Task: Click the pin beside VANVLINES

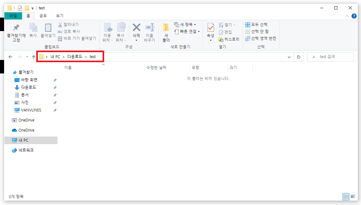Action: (x=55, y=110)
